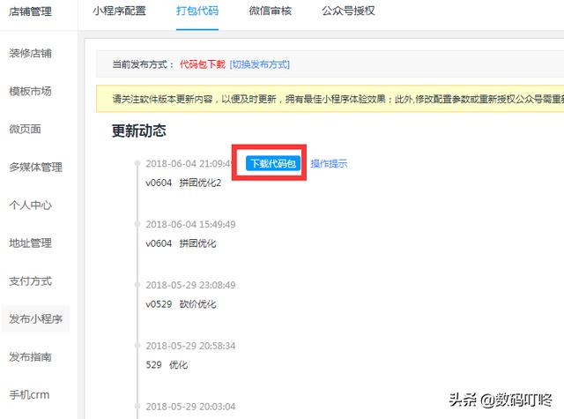Open 地址管理 sidebar item

tap(30, 243)
